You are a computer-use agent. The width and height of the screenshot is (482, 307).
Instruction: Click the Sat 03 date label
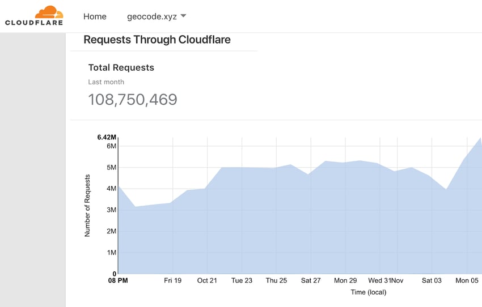pos(432,280)
